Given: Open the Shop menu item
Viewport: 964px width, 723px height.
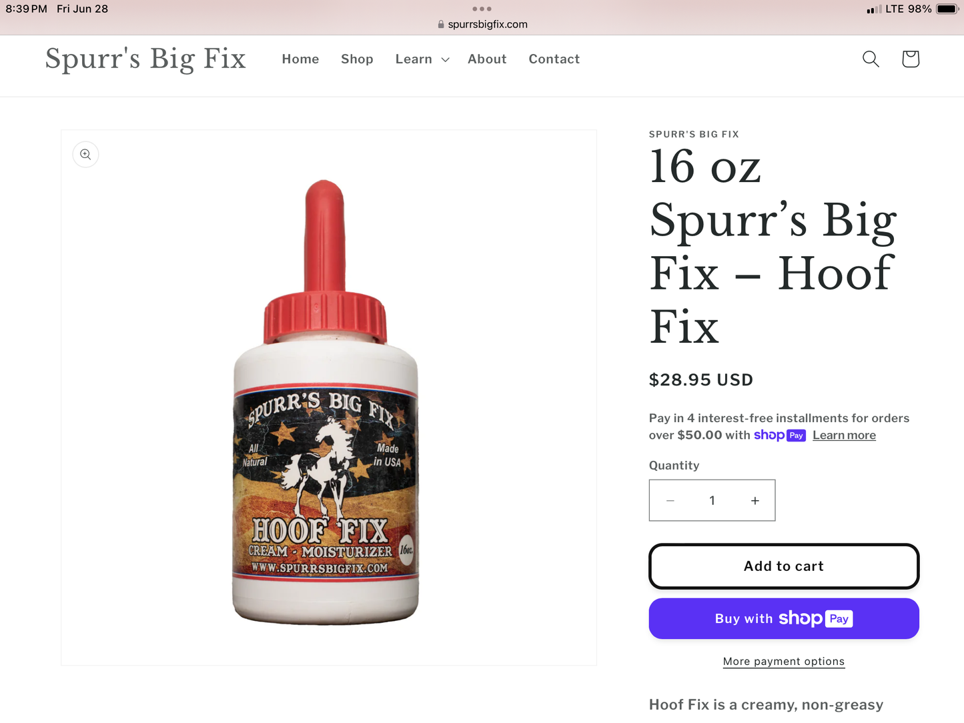Looking at the screenshot, I should (x=357, y=59).
